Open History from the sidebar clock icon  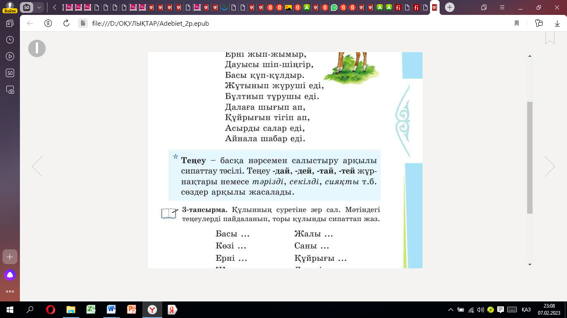pyautogui.click(x=10, y=40)
